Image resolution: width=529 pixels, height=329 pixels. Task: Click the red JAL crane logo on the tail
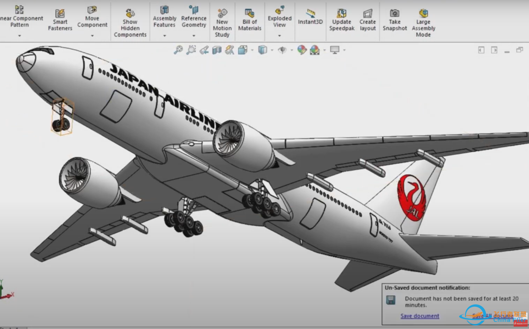coord(411,198)
